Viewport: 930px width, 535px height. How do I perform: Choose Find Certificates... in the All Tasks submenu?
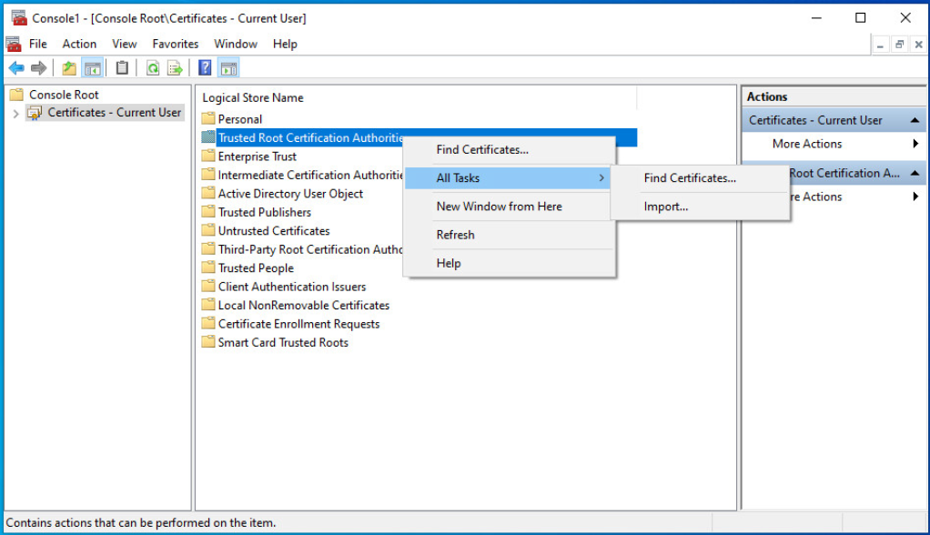690,178
